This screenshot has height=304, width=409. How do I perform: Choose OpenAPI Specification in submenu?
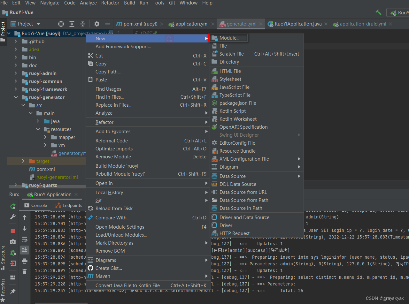point(257,127)
